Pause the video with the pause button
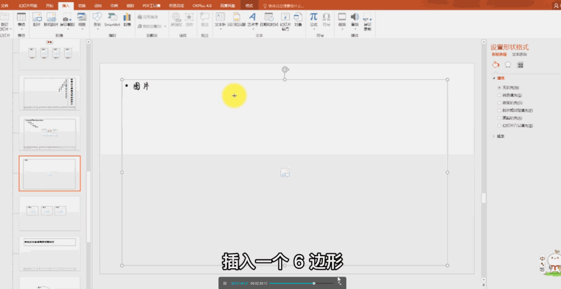This screenshot has height=289, width=561. [x=225, y=283]
